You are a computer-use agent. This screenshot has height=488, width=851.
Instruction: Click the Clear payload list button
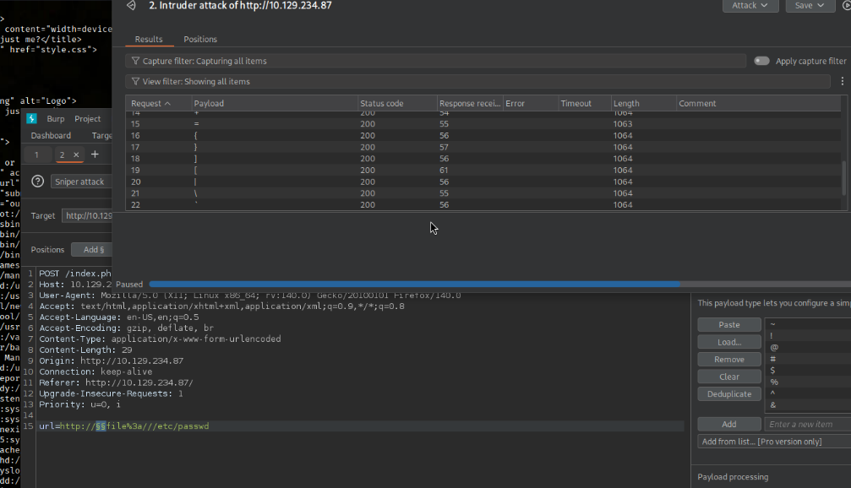tap(729, 377)
